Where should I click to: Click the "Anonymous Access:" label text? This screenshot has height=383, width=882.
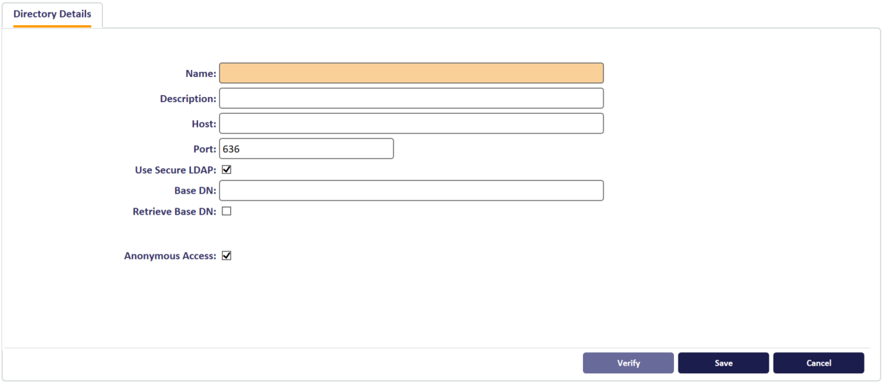(x=170, y=256)
